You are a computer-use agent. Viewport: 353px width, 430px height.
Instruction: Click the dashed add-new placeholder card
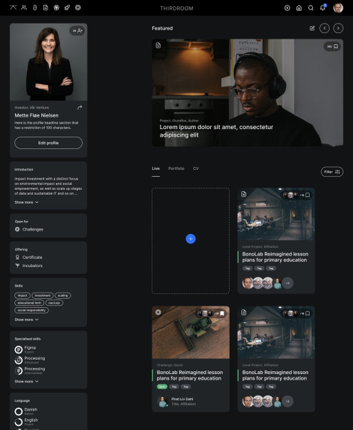click(190, 241)
